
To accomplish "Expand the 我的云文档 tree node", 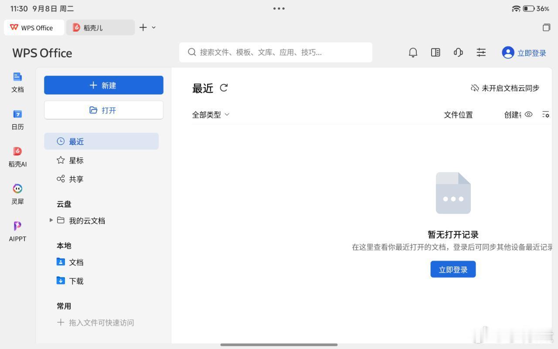I will point(51,220).
